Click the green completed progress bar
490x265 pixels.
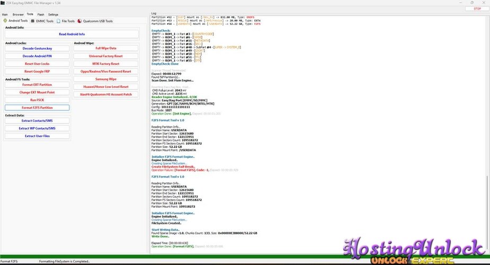245,257
